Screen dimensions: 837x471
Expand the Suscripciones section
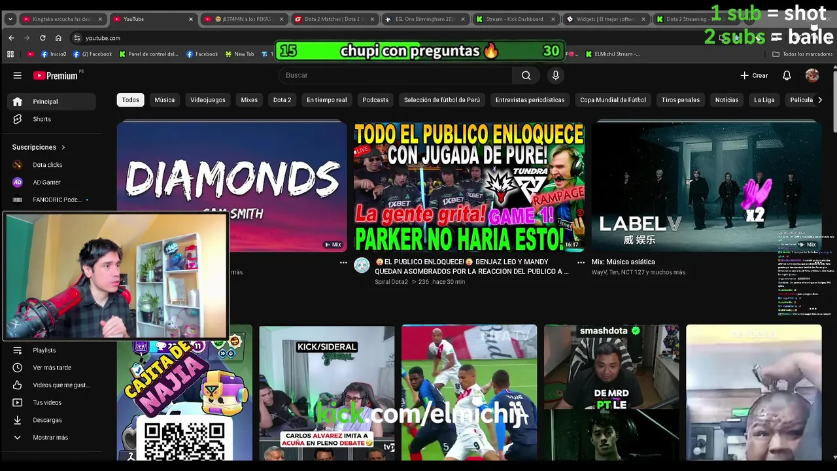tap(39, 147)
